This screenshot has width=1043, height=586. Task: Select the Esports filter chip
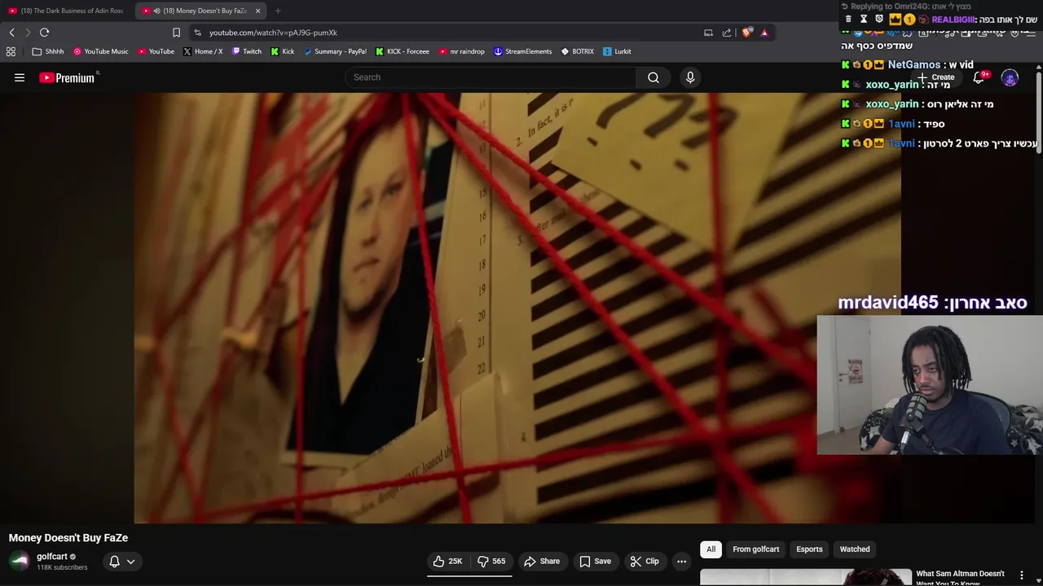pyautogui.click(x=809, y=549)
